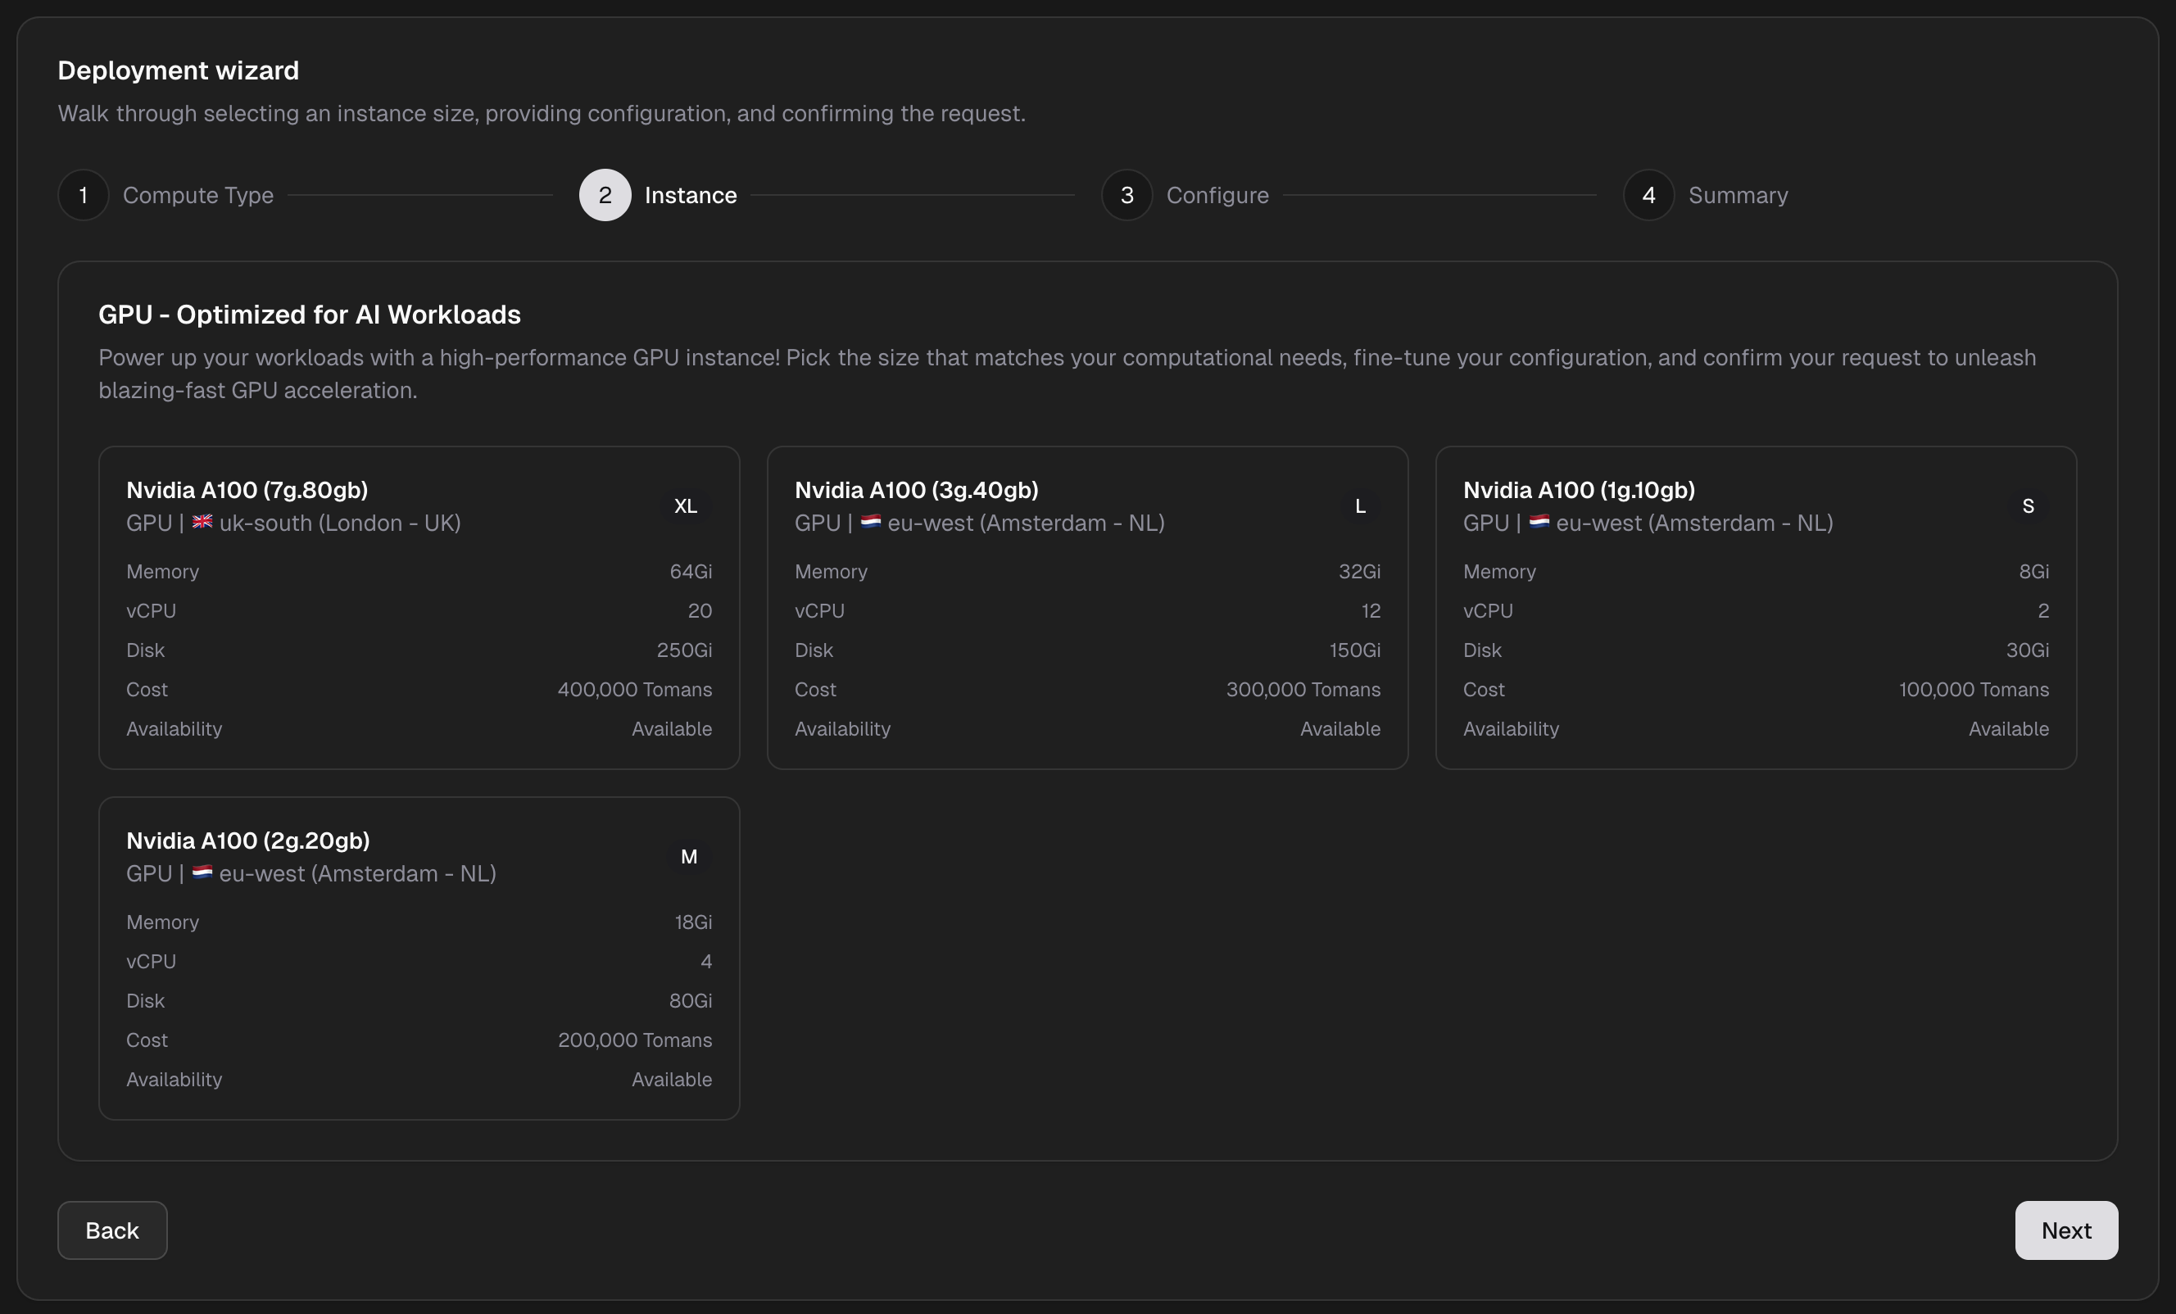Click the 400,000 Tomans cost value
This screenshot has width=2176, height=1314.
(x=634, y=690)
